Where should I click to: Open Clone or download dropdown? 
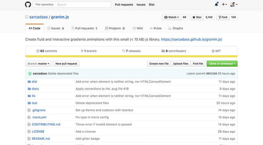click(222, 64)
